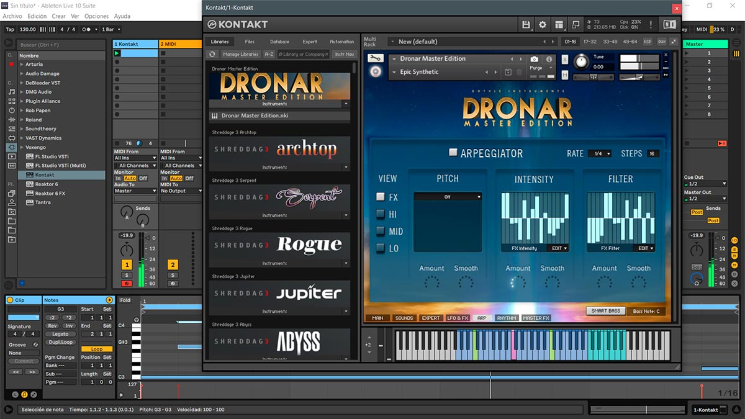Open the SOUNDS tab in Dronar
Viewport: 745px width, 419px height.
(x=404, y=318)
